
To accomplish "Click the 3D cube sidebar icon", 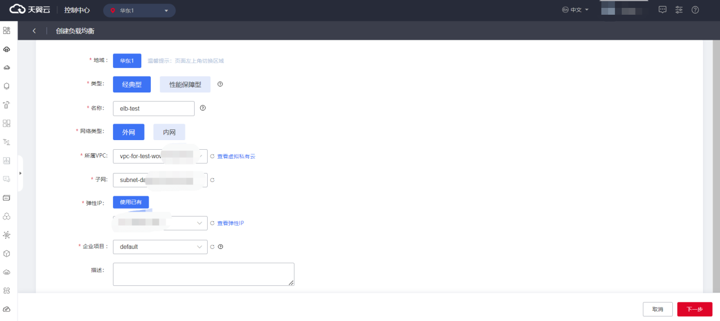I will (7, 254).
